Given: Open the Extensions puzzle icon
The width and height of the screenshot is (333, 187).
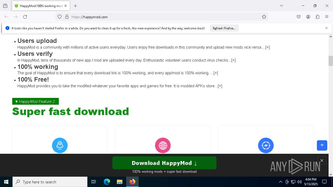Looking at the screenshot, I should point(317,17).
